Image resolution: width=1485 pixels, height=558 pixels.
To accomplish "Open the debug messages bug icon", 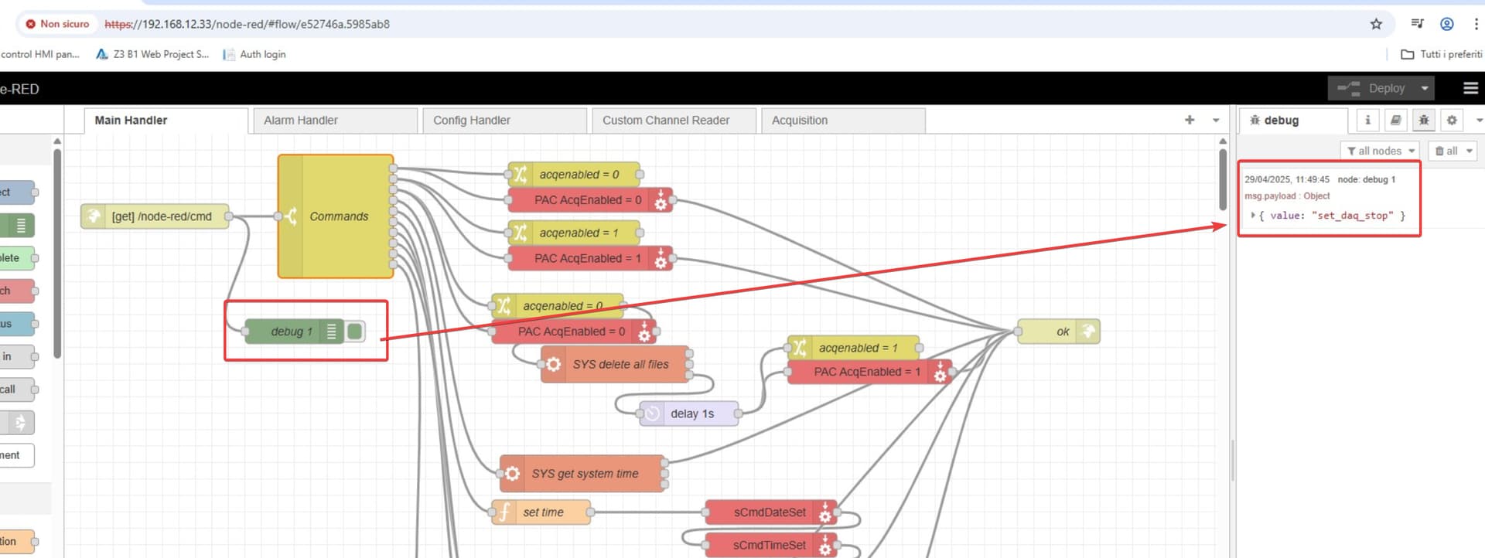I will click(x=1424, y=120).
